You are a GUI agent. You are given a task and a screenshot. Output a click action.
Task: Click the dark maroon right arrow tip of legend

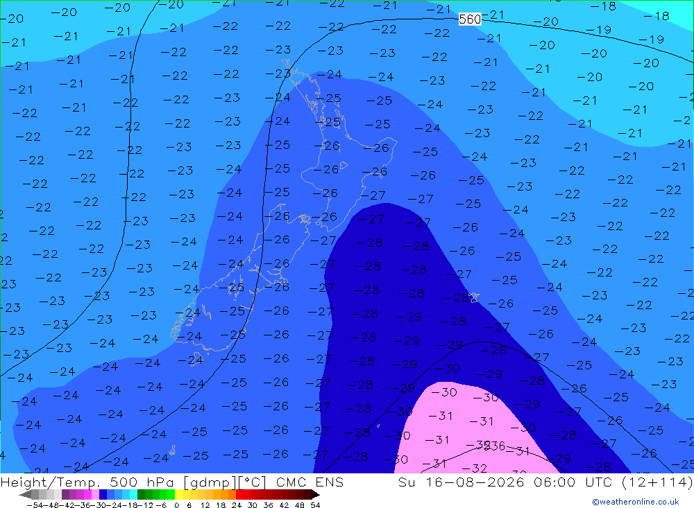point(316,494)
